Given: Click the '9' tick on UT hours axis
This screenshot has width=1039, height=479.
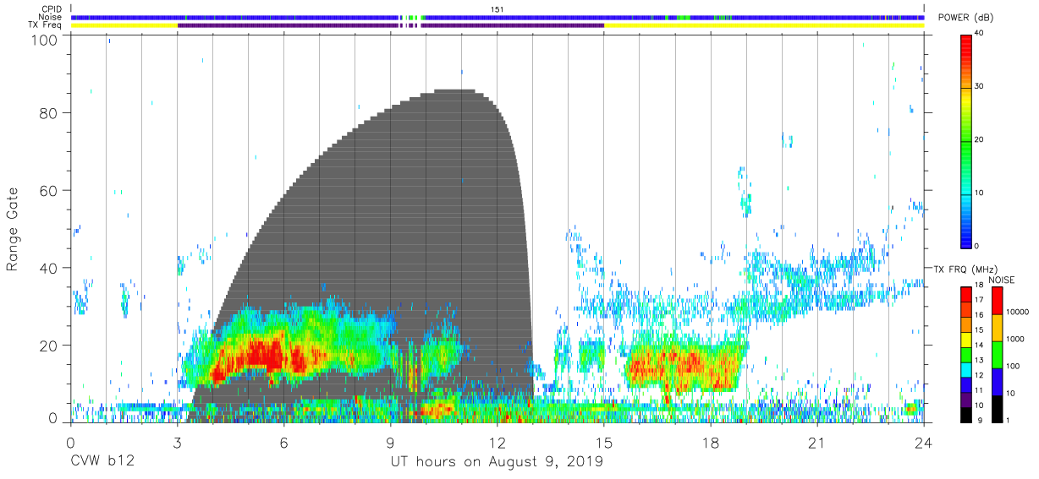Looking at the screenshot, I should click(x=390, y=443).
